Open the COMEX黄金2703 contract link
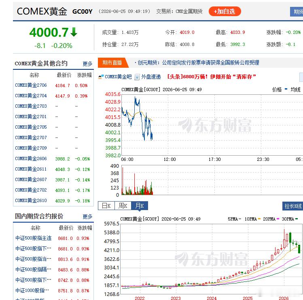 [31, 106]
